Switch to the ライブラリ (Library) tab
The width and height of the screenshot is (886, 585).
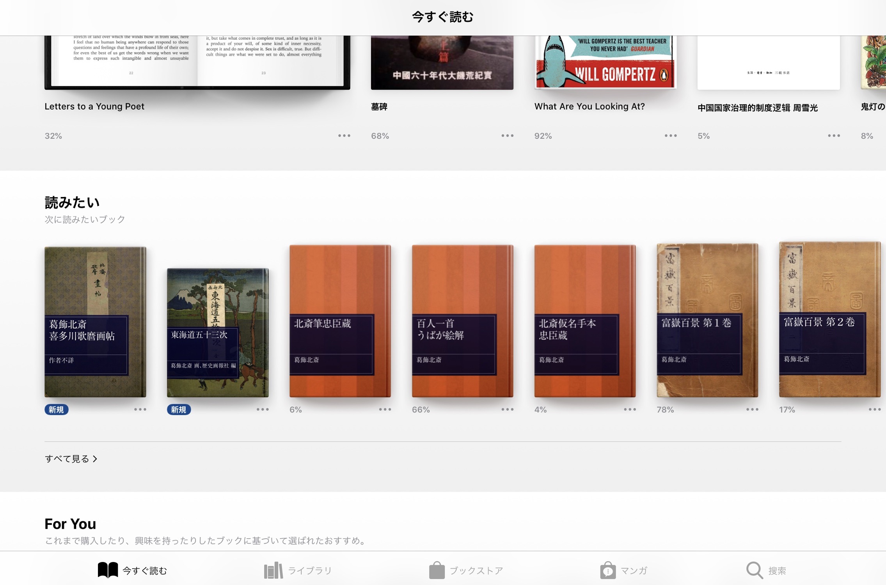coord(298,570)
